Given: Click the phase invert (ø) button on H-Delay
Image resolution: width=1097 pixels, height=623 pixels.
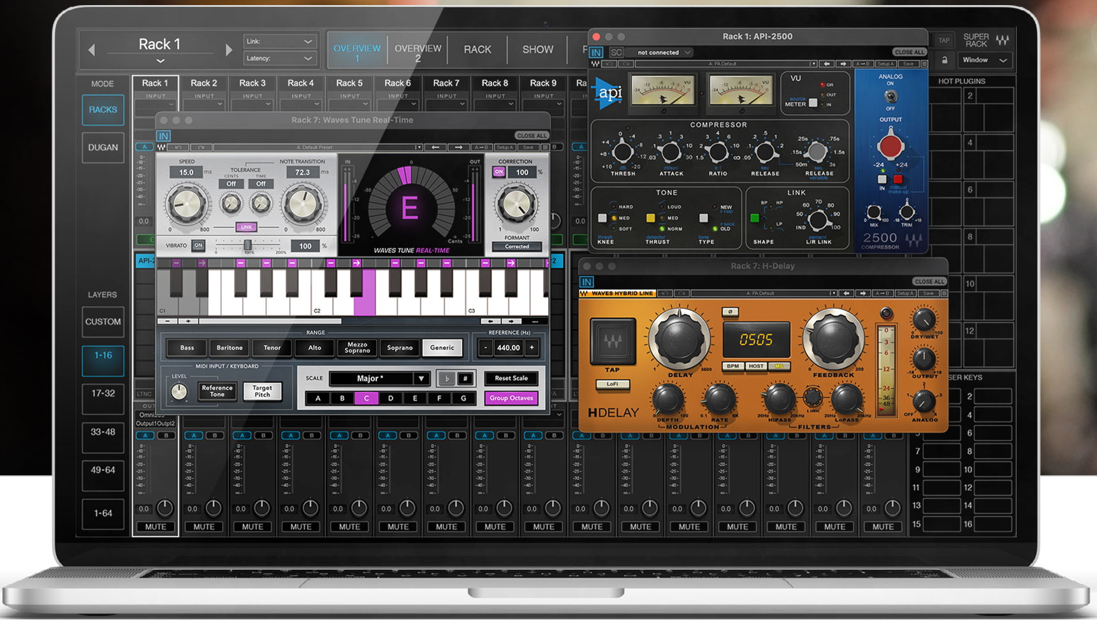Looking at the screenshot, I should pyautogui.click(x=730, y=311).
